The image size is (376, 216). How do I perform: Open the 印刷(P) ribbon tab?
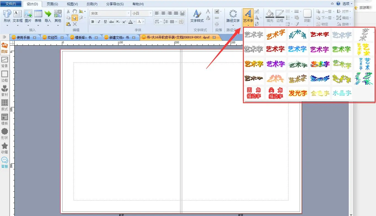pos(92,4)
